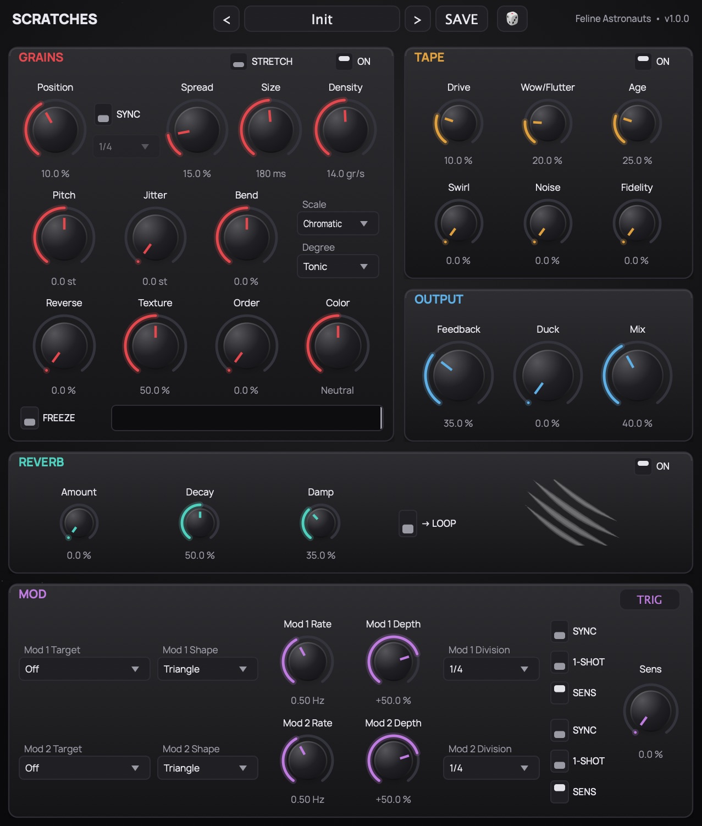Click the Fidelity knob

pyautogui.click(x=637, y=223)
